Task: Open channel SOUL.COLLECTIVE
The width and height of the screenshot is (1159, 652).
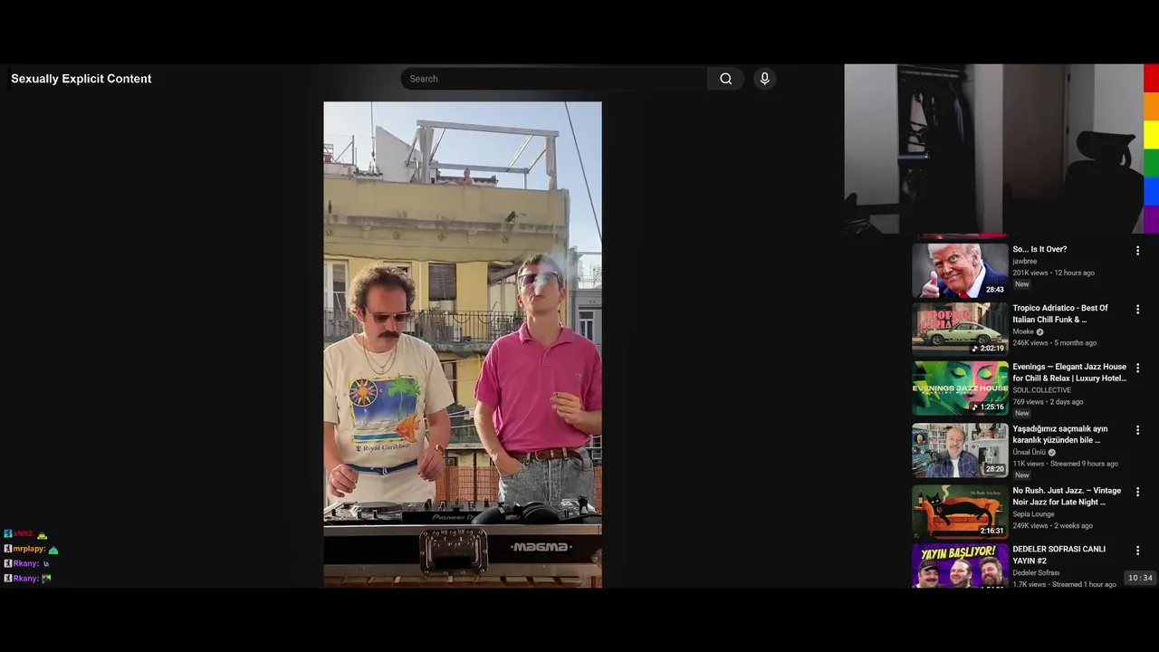Action: (x=1041, y=390)
